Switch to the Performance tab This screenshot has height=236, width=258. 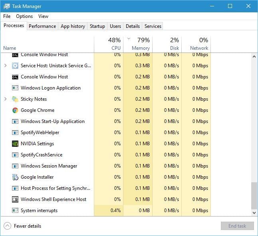pos(42,26)
